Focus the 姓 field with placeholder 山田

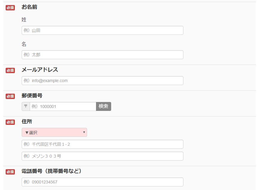click(x=102, y=30)
